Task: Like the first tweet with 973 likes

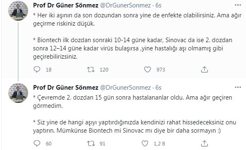Action: [x=147, y=69]
